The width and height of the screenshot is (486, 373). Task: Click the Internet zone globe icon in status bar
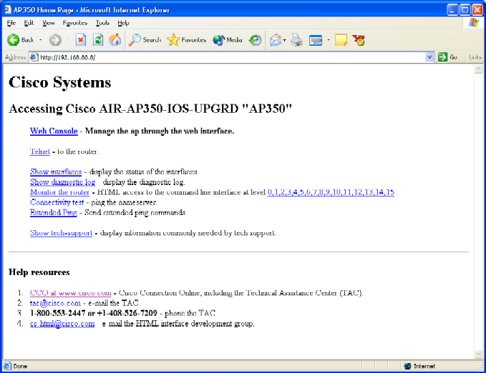pyautogui.click(x=408, y=366)
